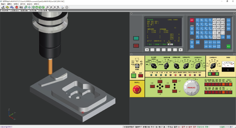This screenshot has width=236, height=128.
Task: Click the second magnifier zoom icon
Action: click(x=51, y=7)
